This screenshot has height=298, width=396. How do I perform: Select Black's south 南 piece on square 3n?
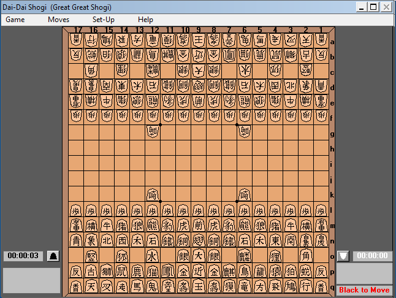[291, 240]
